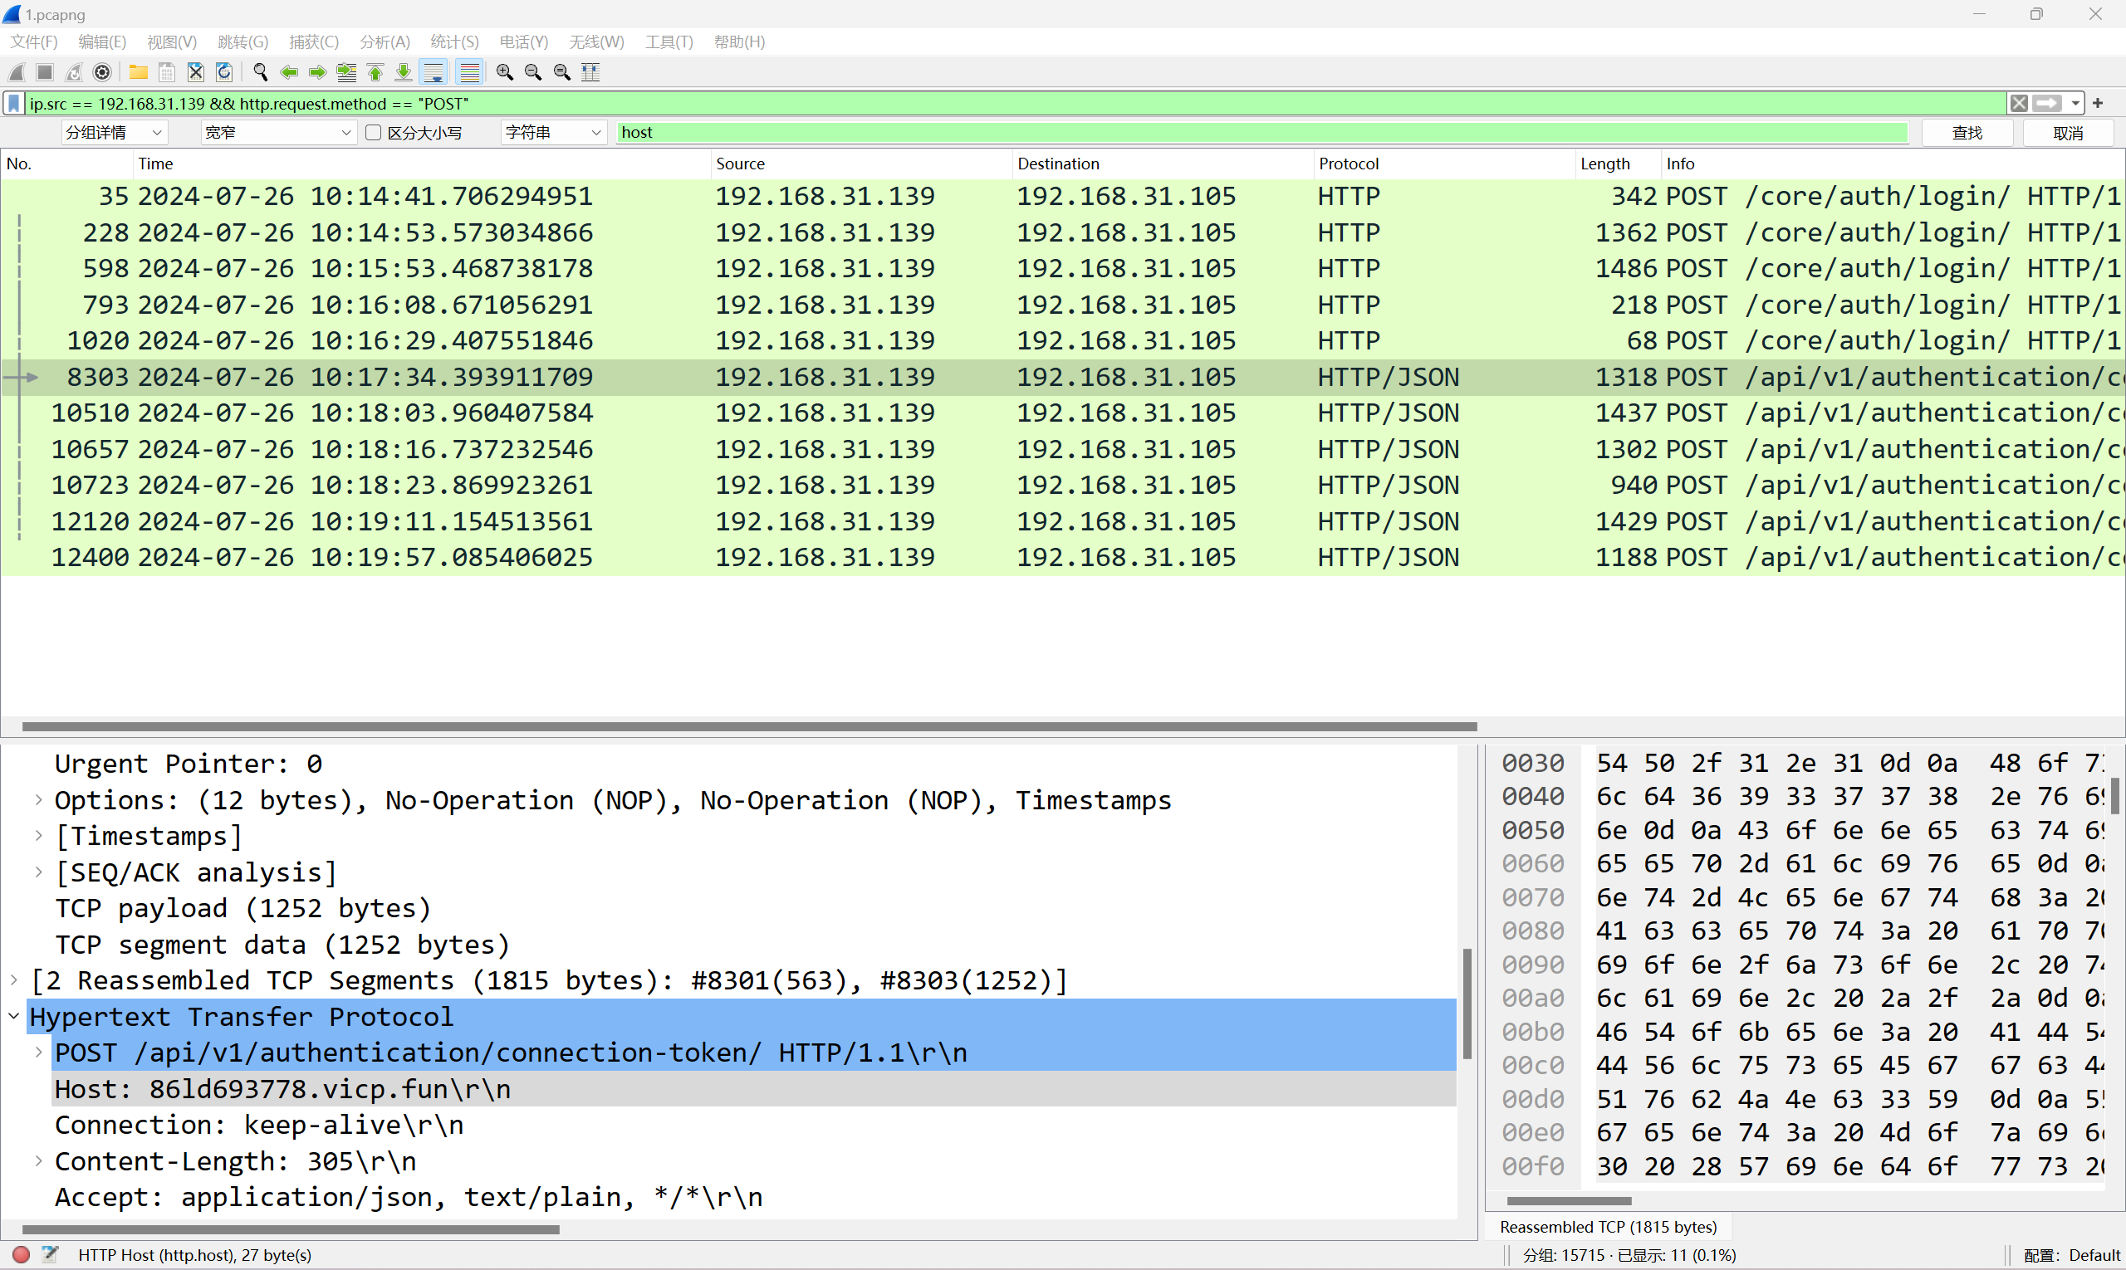Collapse the Hypertext Transfer Protocol section
Viewport: 2126px width, 1270px height.
[x=15, y=1017]
